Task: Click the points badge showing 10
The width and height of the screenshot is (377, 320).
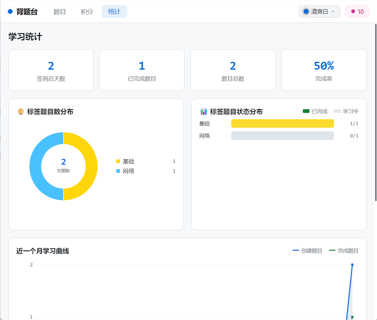Action: [357, 12]
